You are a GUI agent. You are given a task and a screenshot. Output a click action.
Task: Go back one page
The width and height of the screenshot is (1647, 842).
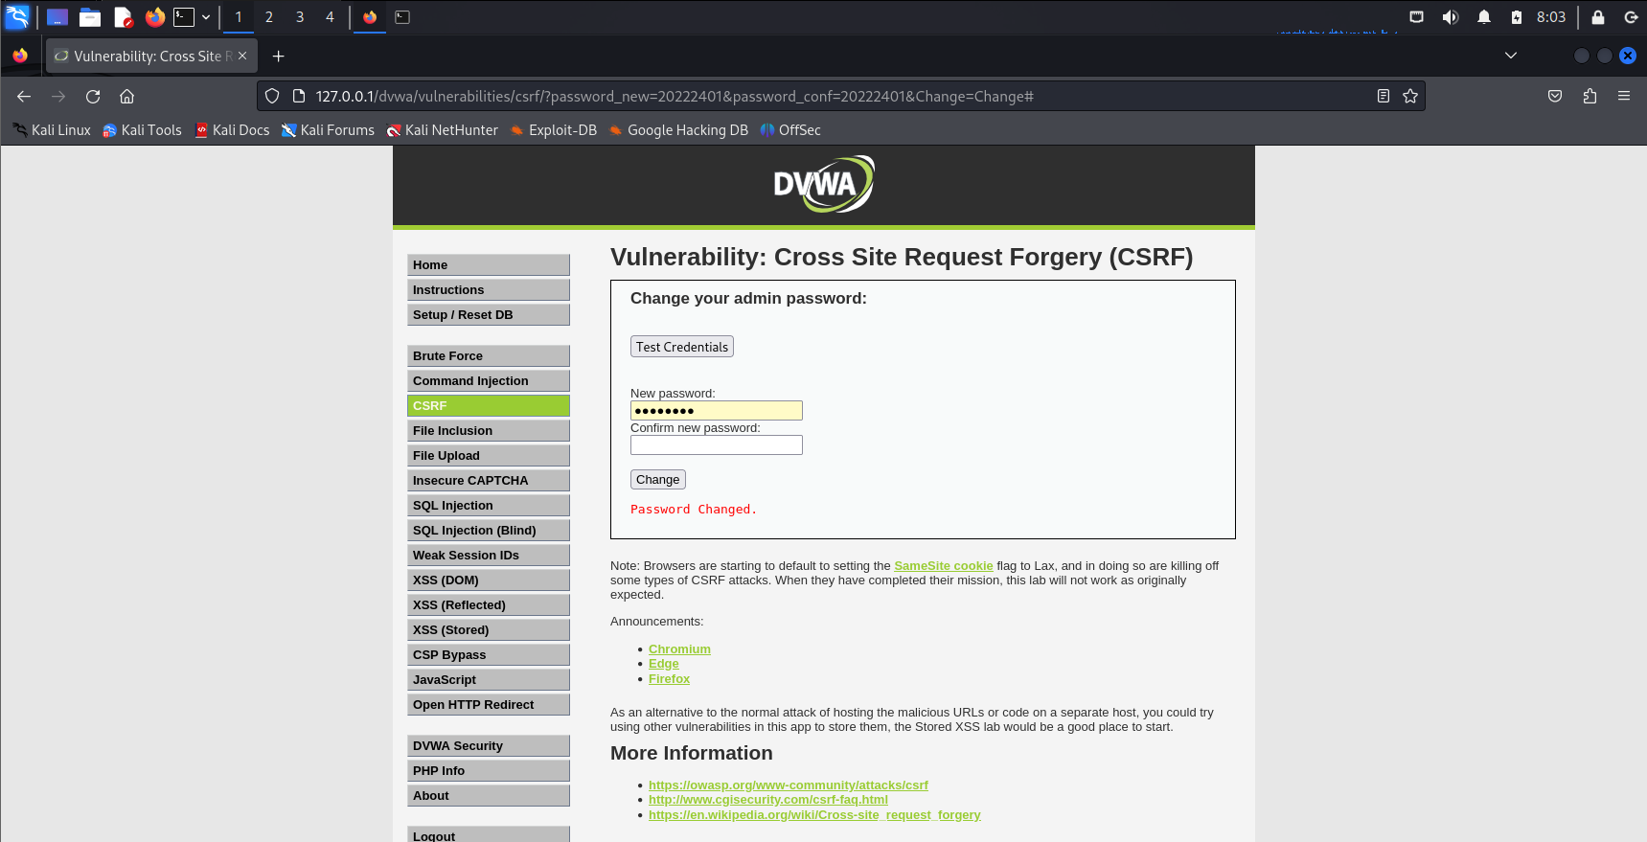[24, 97]
